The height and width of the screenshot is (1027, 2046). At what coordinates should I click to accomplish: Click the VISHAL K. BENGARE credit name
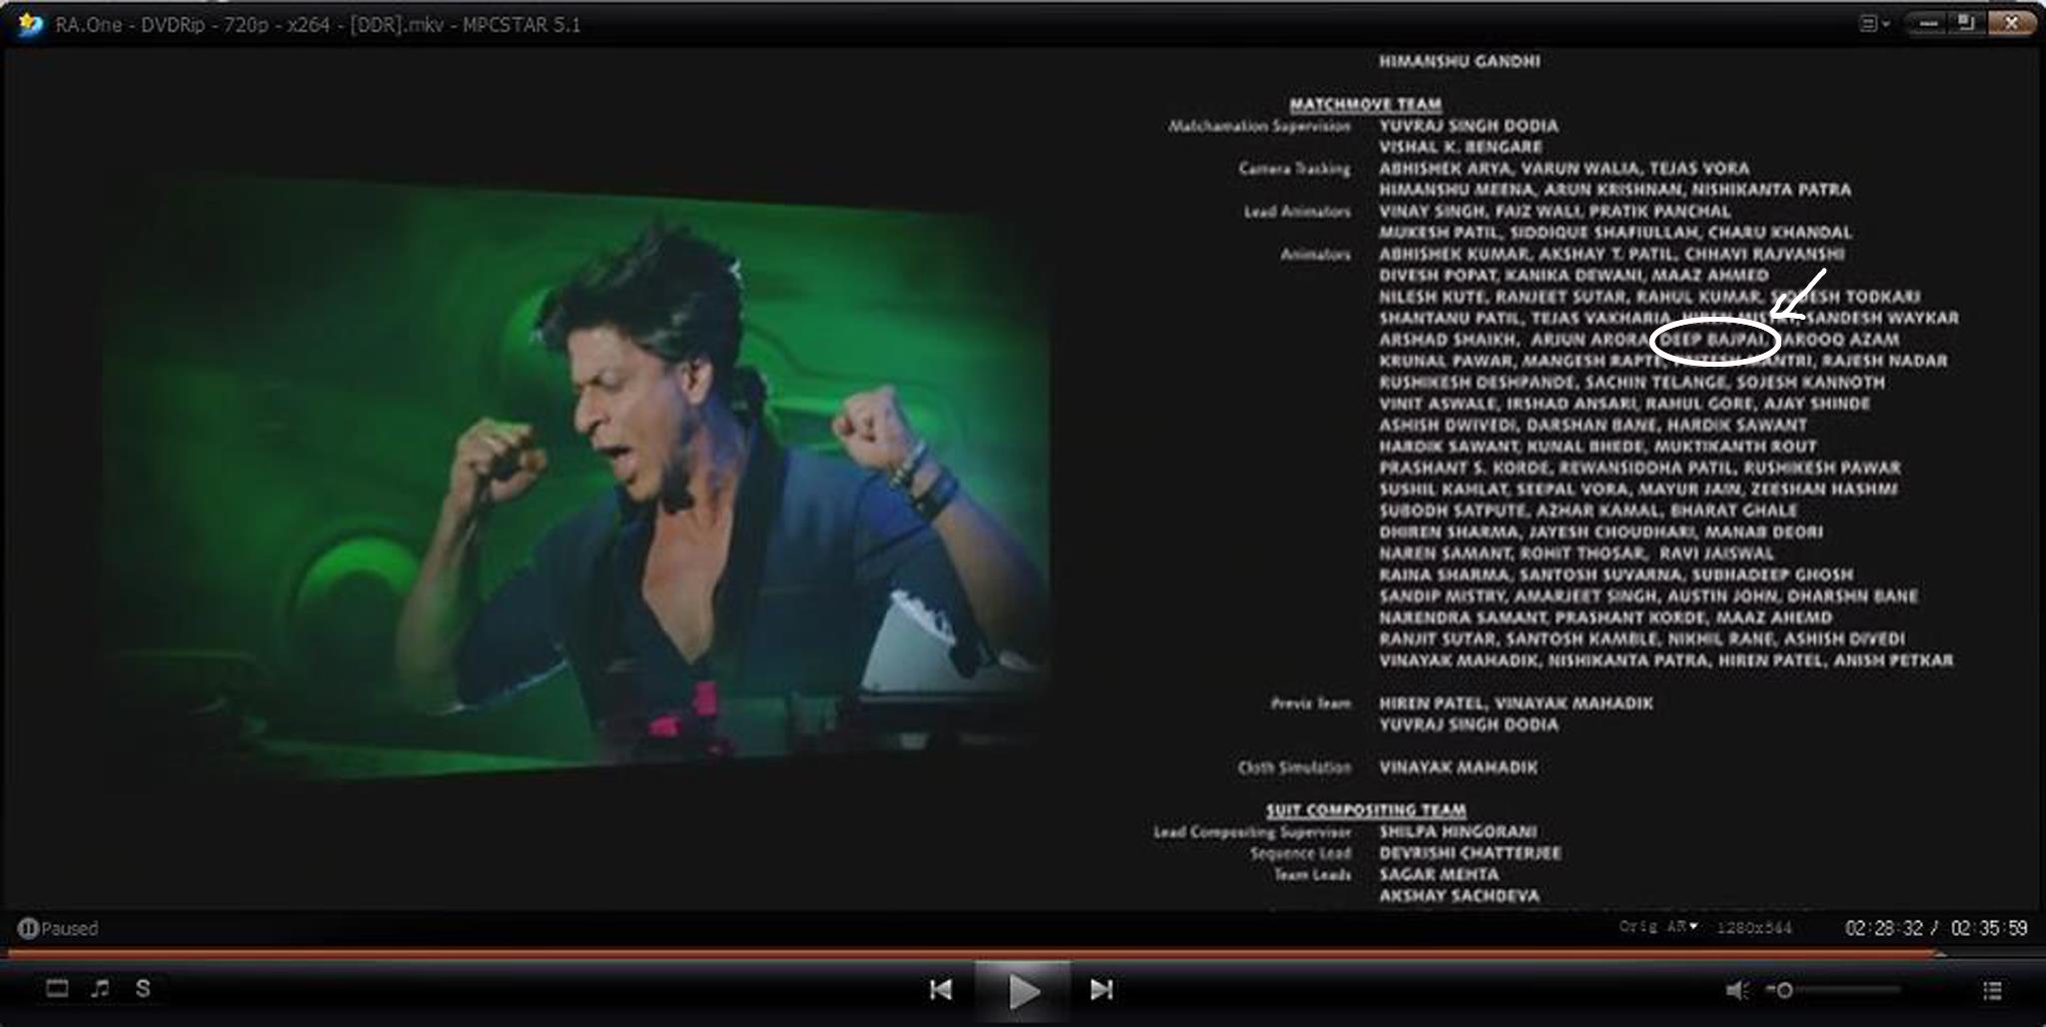[1461, 147]
